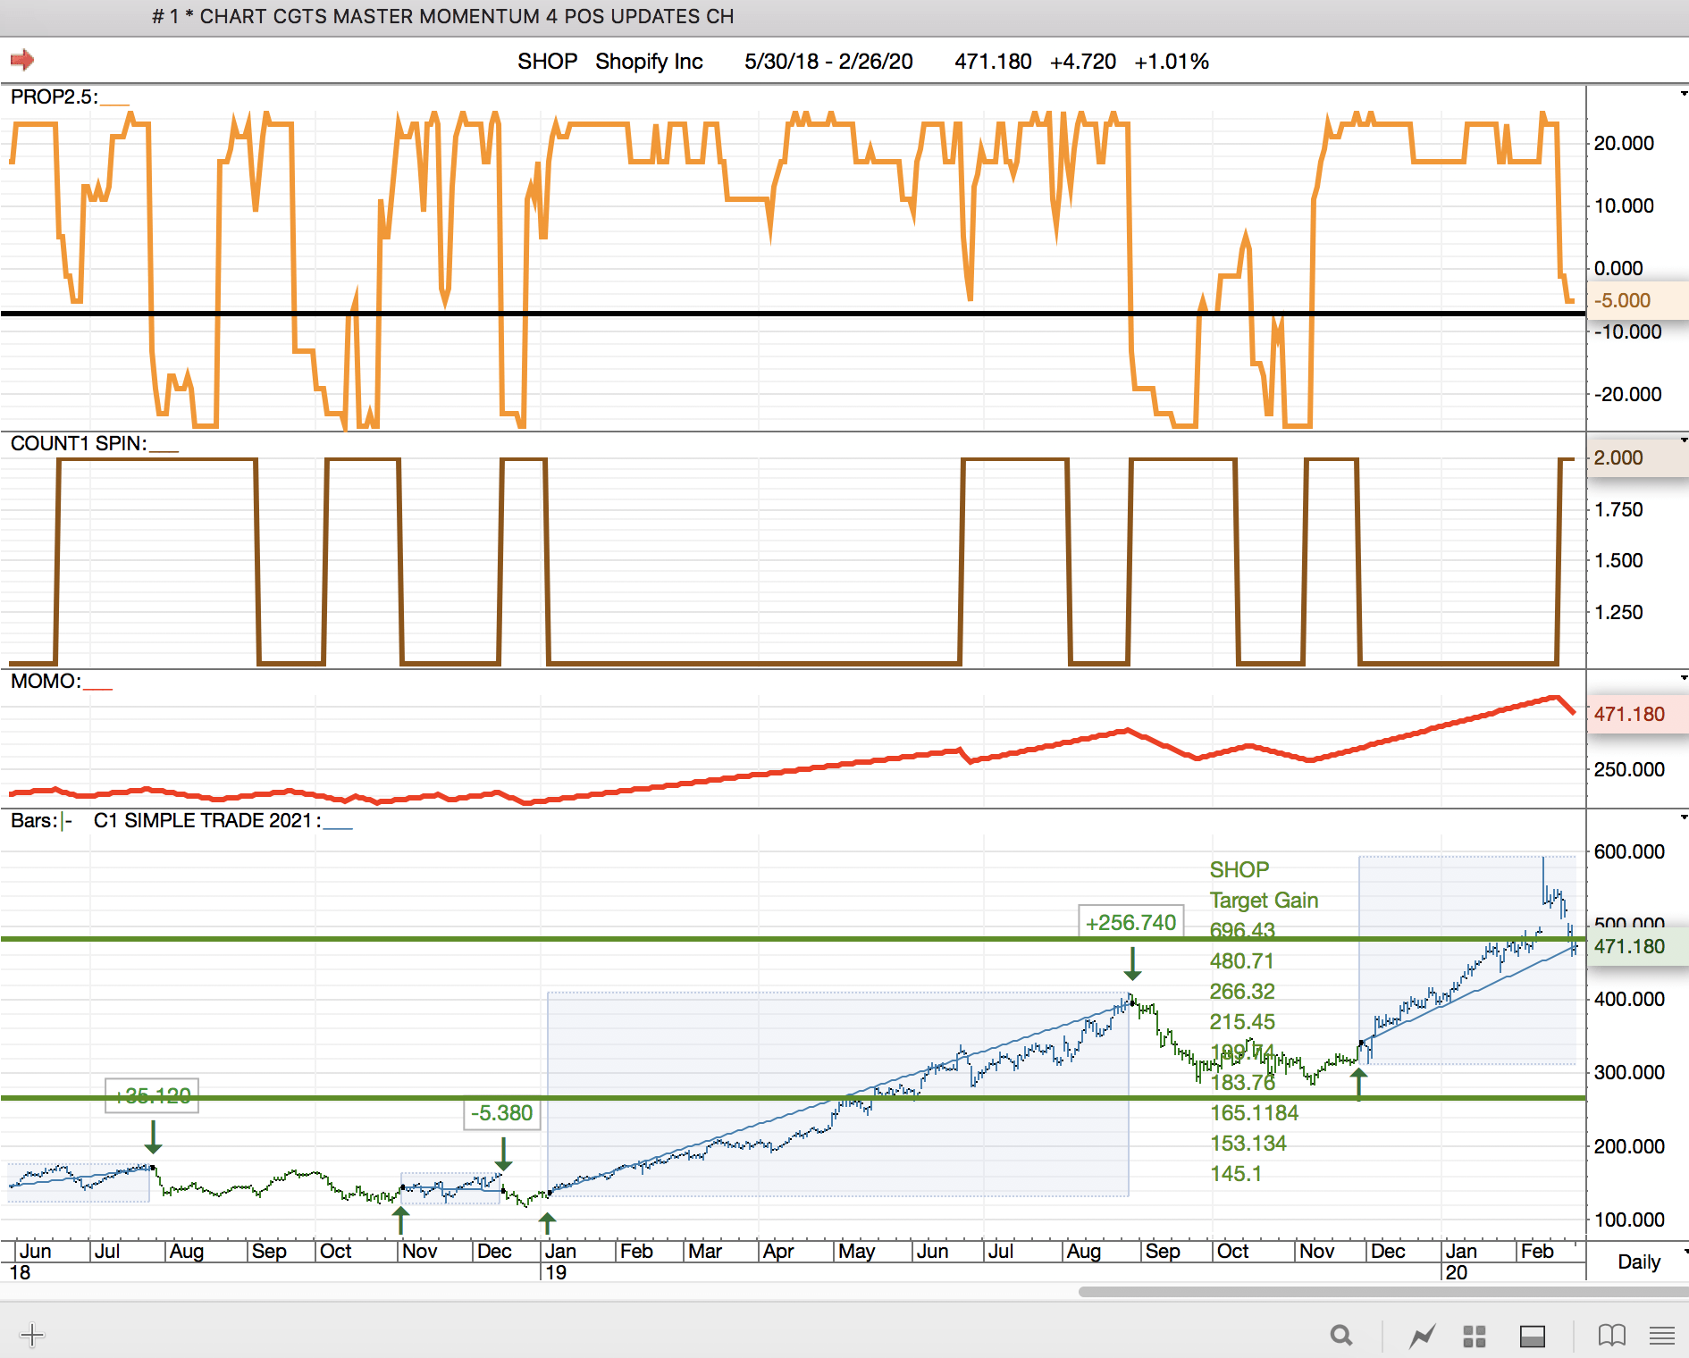Click the Shopify Inc company name
The image size is (1689, 1358).
(x=649, y=61)
